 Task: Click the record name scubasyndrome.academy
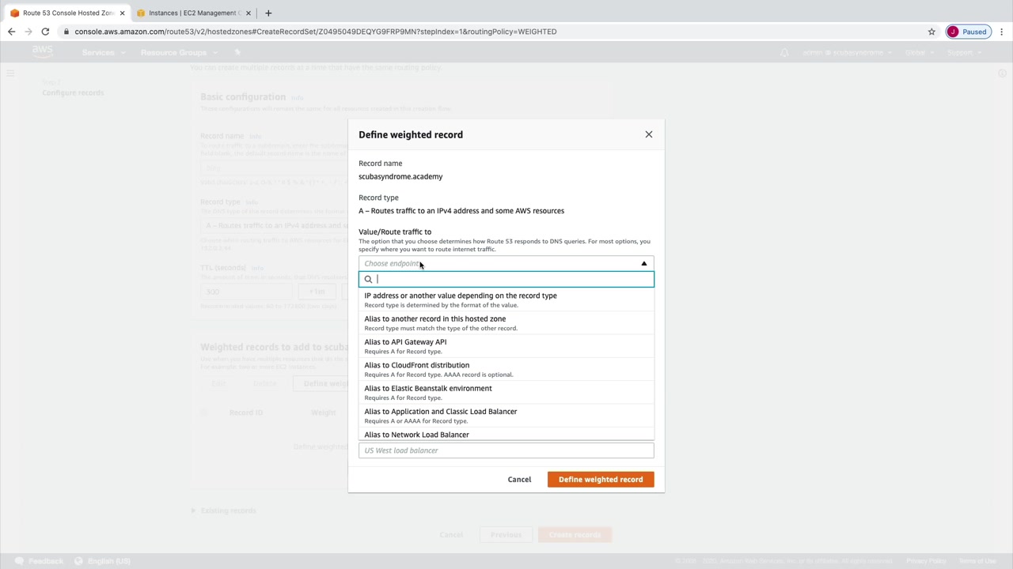pos(400,176)
